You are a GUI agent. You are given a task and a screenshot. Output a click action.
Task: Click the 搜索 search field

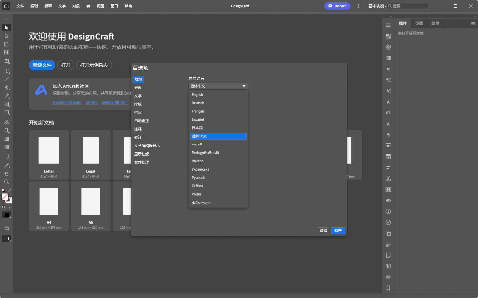[408, 6]
